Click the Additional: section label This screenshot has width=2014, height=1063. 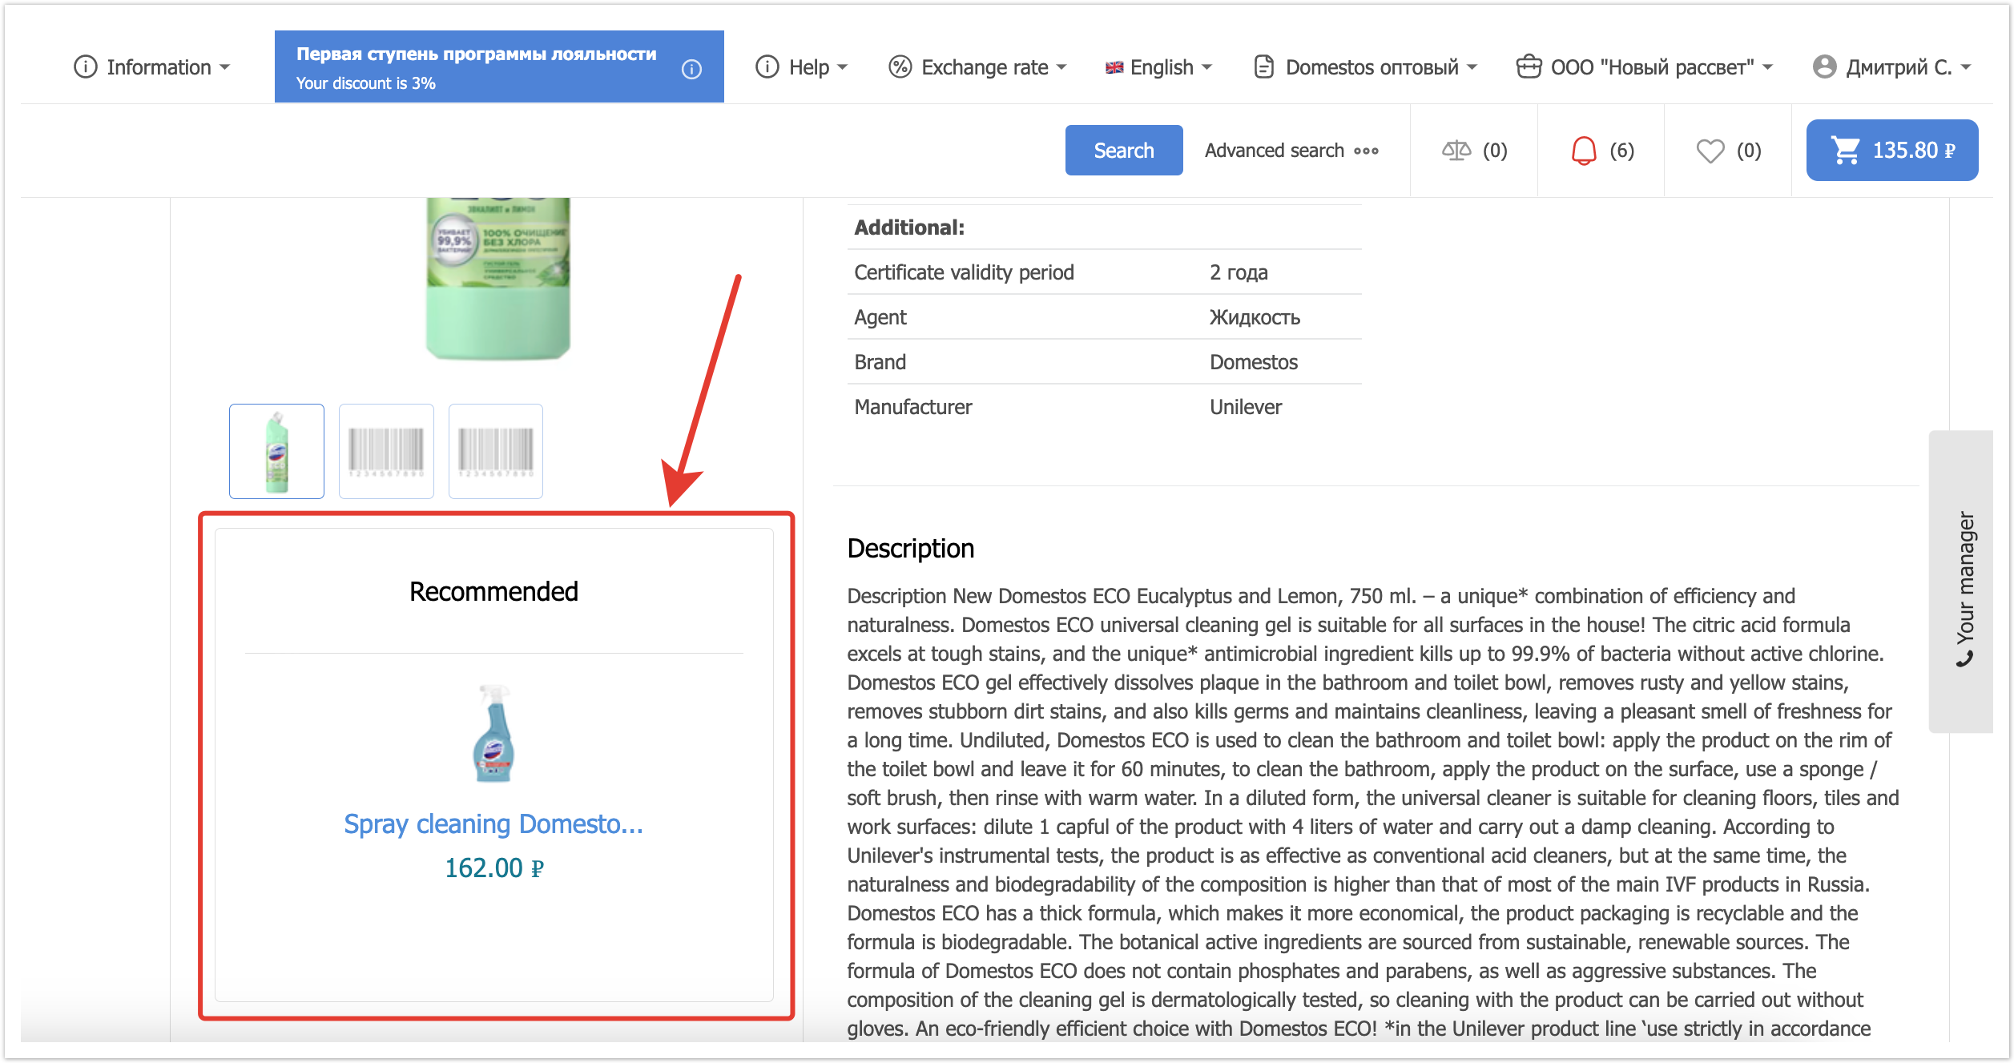(x=909, y=227)
